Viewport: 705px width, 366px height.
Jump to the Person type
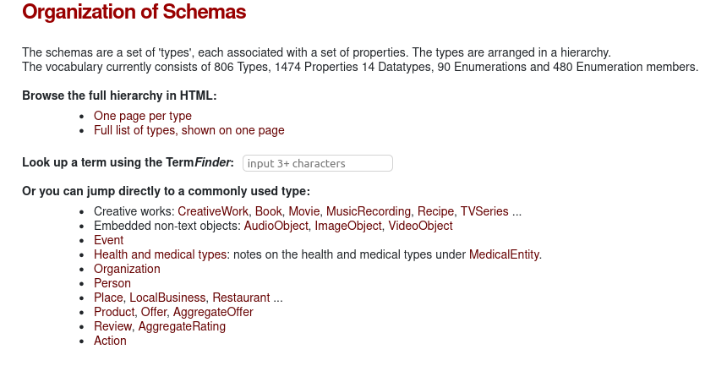tap(112, 283)
